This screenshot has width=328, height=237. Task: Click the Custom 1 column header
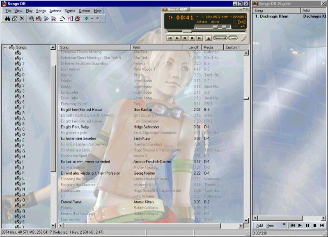coord(236,47)
